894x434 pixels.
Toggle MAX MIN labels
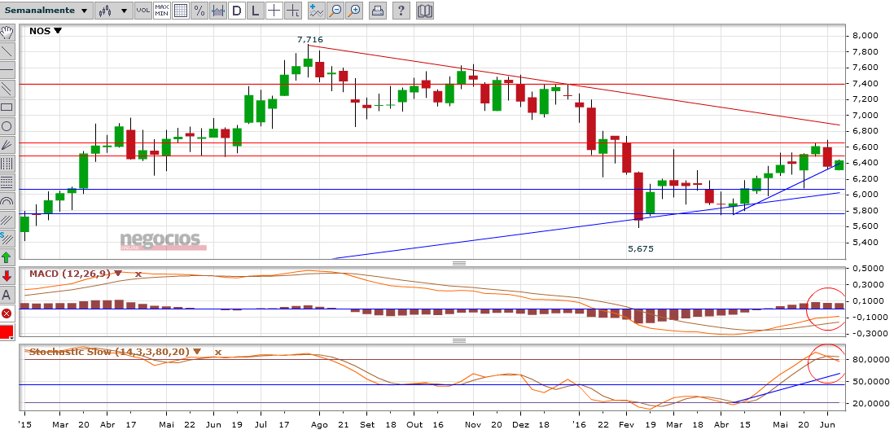tap(162, 11)
